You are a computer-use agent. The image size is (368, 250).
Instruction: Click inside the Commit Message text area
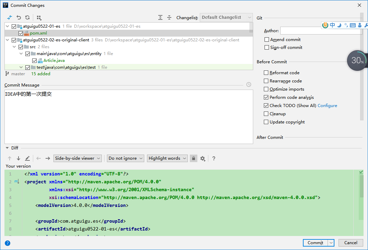tap(128, 116)
